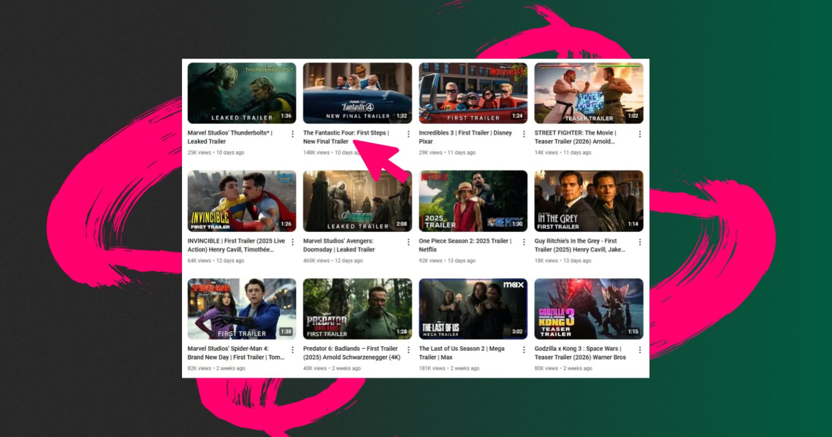Screen dimensions: 832x437
Task: Play the Avengers Doomsday leaked trailer thumbnail
Action: click(357, 201)
